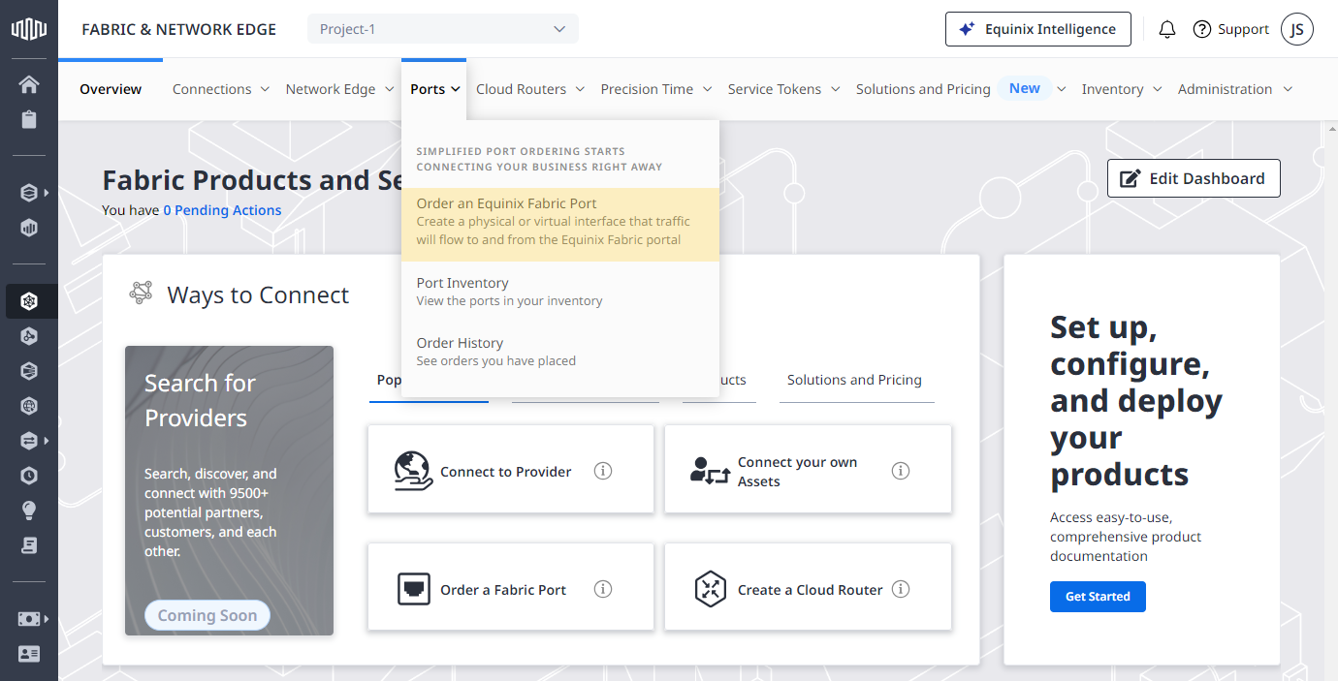Select the highlighted Fabric hexagon sidebar icon
This screenshot has width=1338, height=681.
[x=29, y=301]
